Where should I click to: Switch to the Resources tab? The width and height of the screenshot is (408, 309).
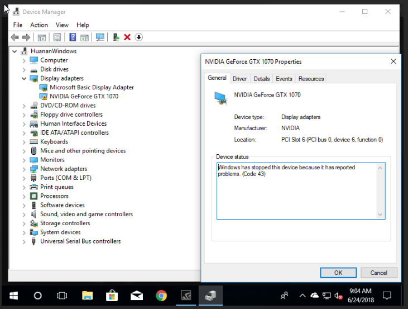coord(311,79)
